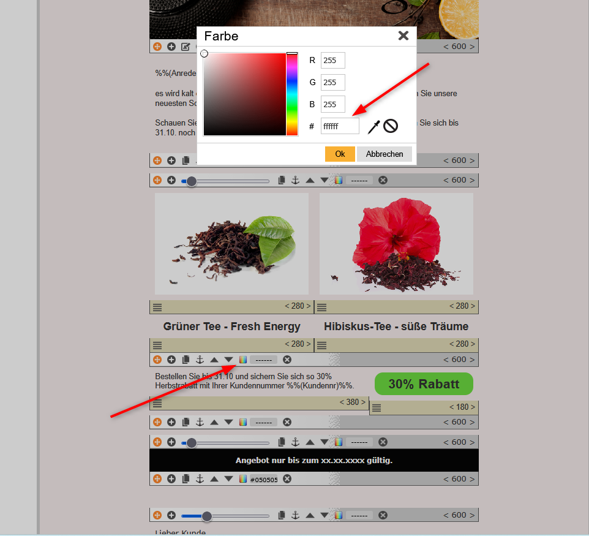Click the no-color icon in Farbe dialog

pyautogui.click(x=391, y=126)
